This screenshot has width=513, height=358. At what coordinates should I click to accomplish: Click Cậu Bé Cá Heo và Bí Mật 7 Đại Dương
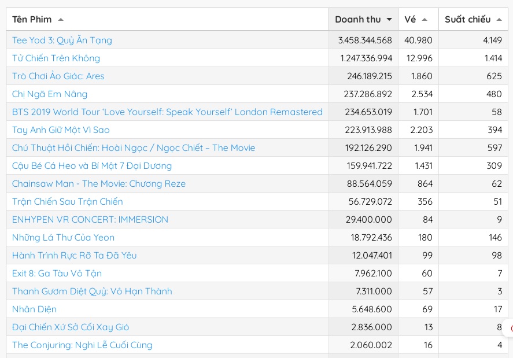point(92,166)
